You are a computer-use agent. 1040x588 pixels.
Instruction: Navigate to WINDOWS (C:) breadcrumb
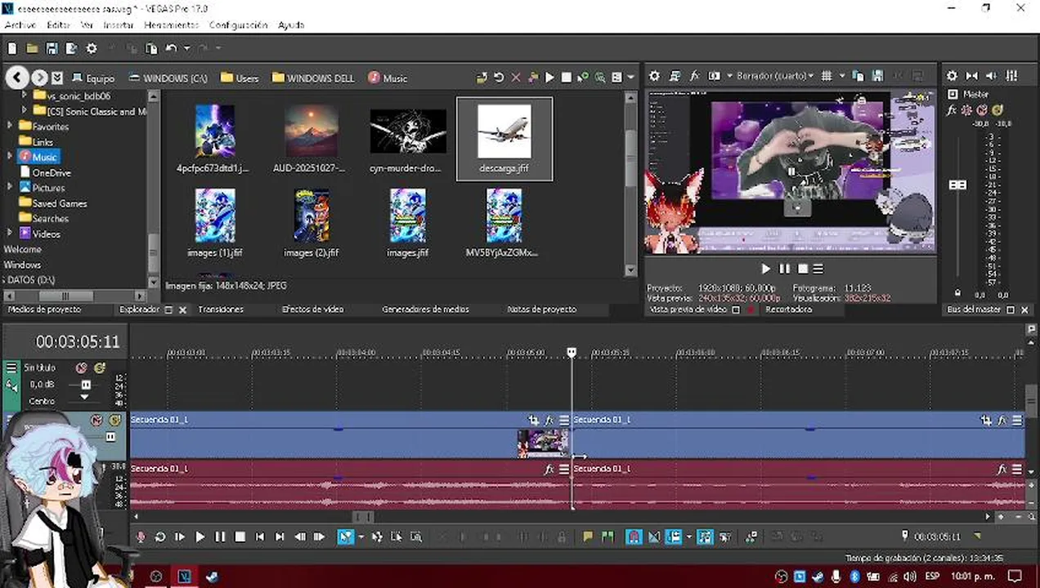(x=168, y=78)
